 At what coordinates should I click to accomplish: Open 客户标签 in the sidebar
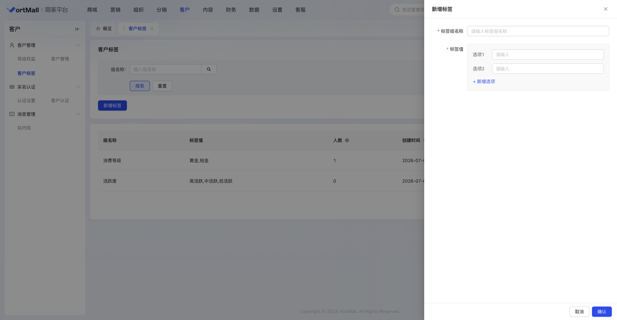pos(26,73)
